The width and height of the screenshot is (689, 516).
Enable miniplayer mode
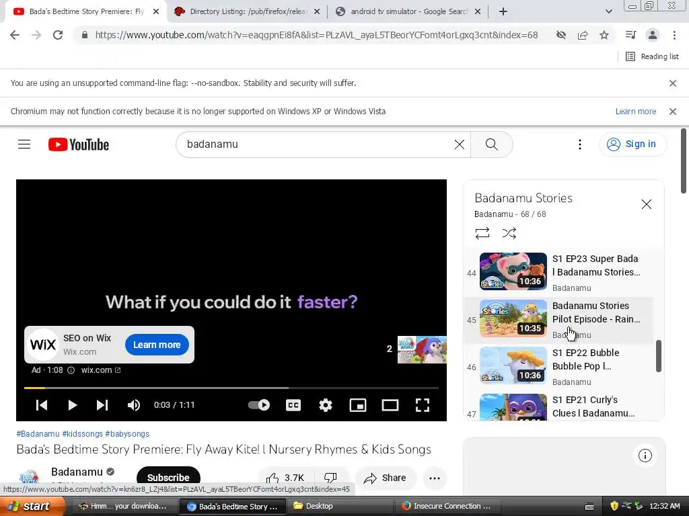point(358,405)
